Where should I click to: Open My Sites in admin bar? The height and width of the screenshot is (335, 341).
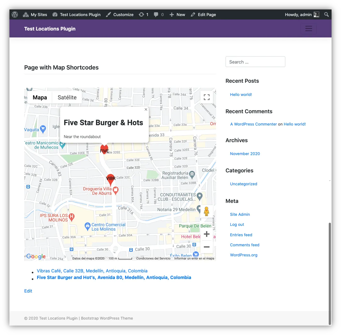coord(35,14)
